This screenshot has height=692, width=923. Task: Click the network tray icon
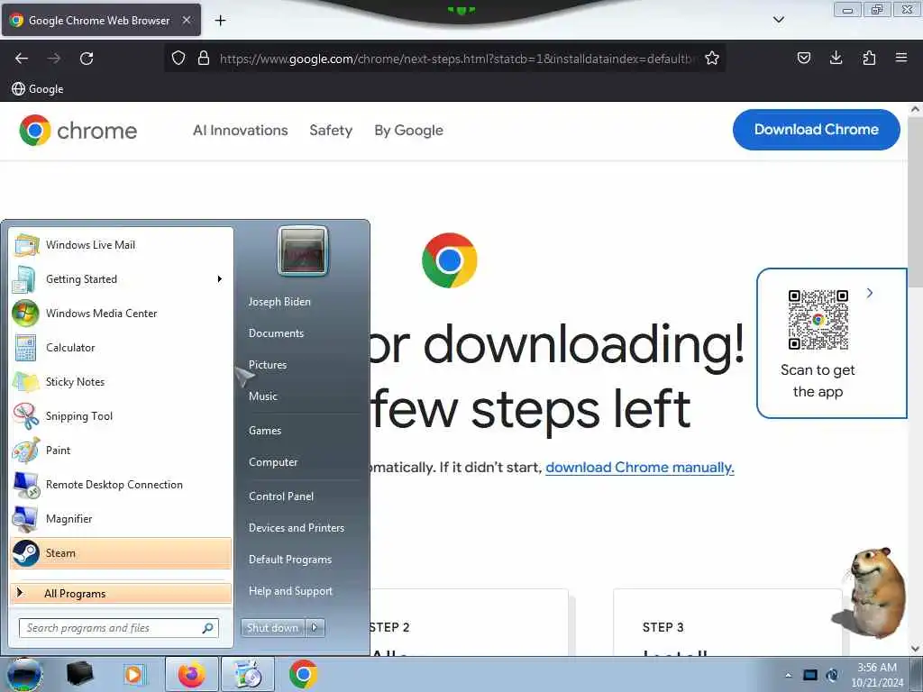tap(810, 675)
